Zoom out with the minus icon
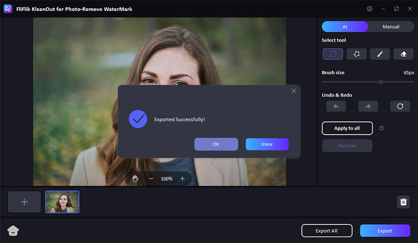418x243 pixels. [151, 179]
